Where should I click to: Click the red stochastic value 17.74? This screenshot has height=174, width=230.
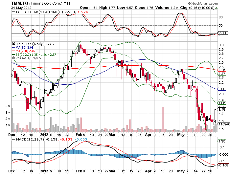[x=82, y=12]
